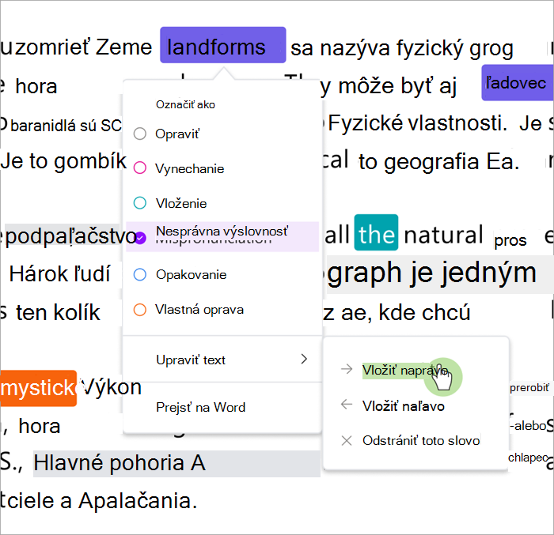The height and width of the screenshot is (535, 554).
Task: Click the word Apalačania
Action: [138, 501]
